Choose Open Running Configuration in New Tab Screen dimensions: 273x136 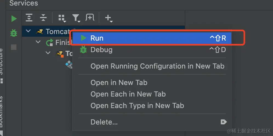pos(157,66)
